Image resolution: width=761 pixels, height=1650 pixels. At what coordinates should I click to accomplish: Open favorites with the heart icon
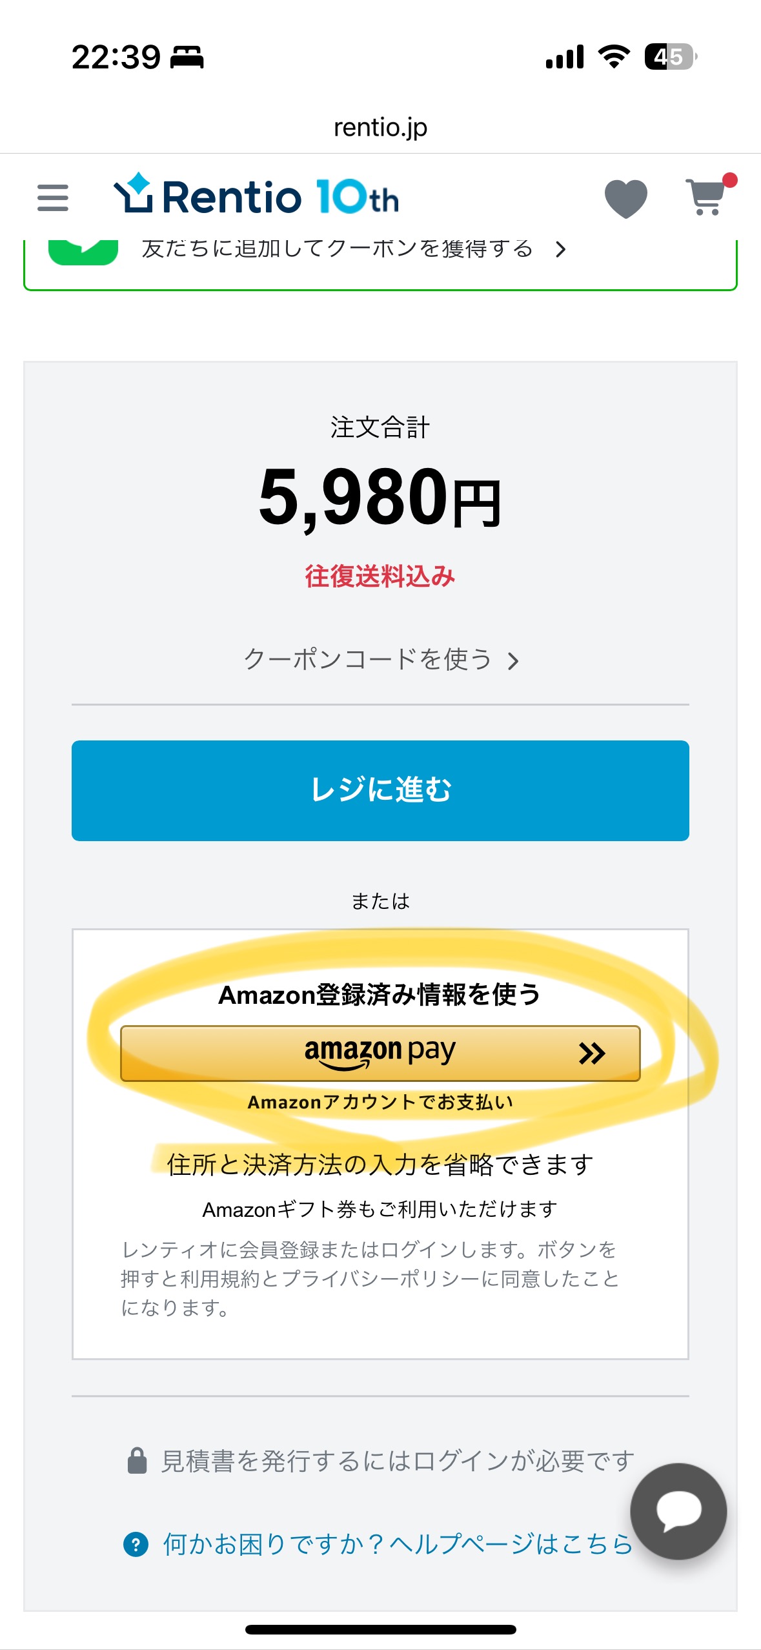[x=625, y=198]
